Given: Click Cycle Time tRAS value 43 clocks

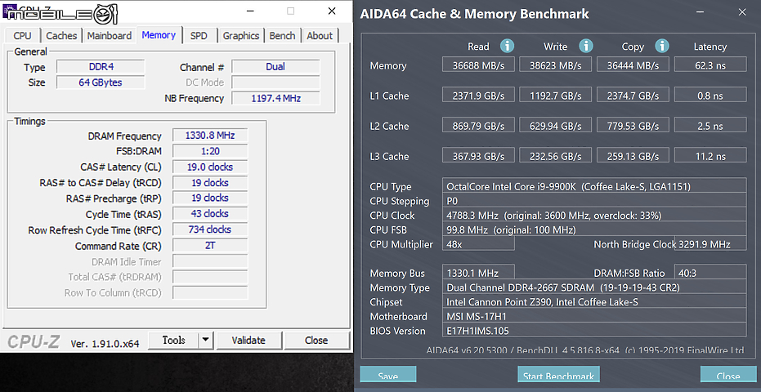Looking at the screenshot, I should [210, 214].
